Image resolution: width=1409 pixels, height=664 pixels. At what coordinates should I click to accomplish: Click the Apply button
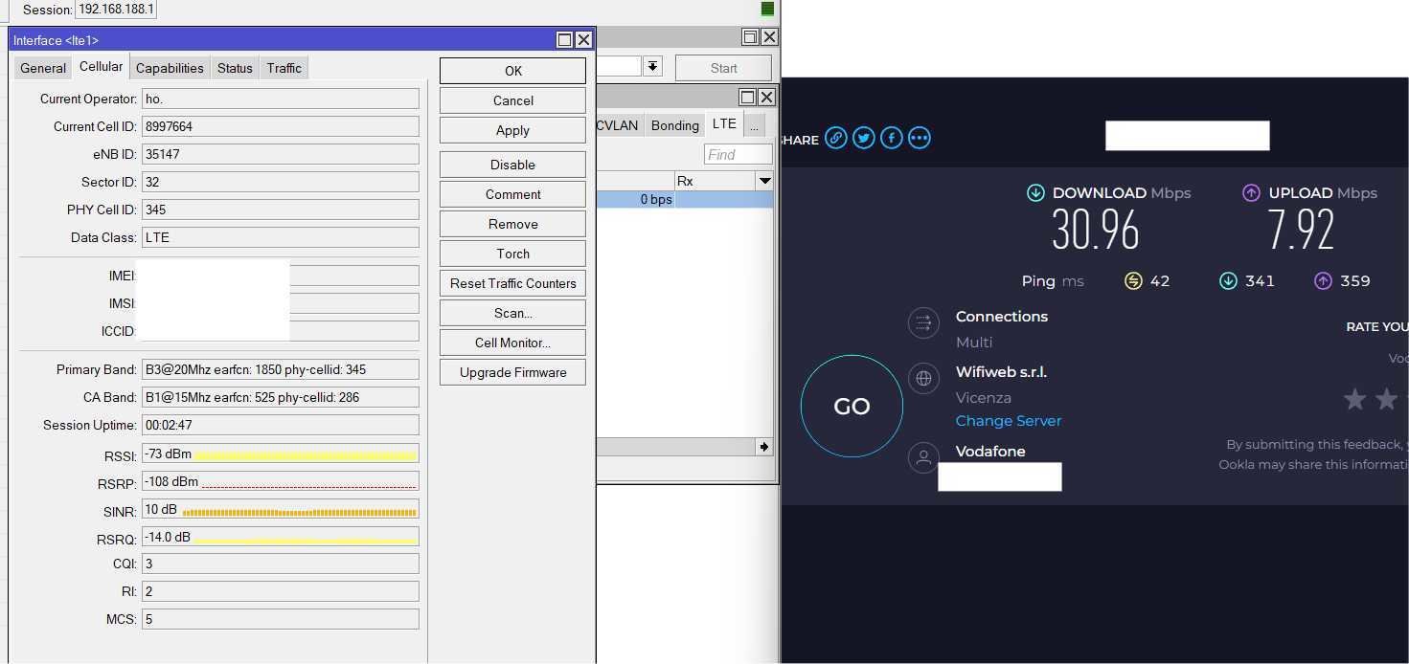point(512,130)
